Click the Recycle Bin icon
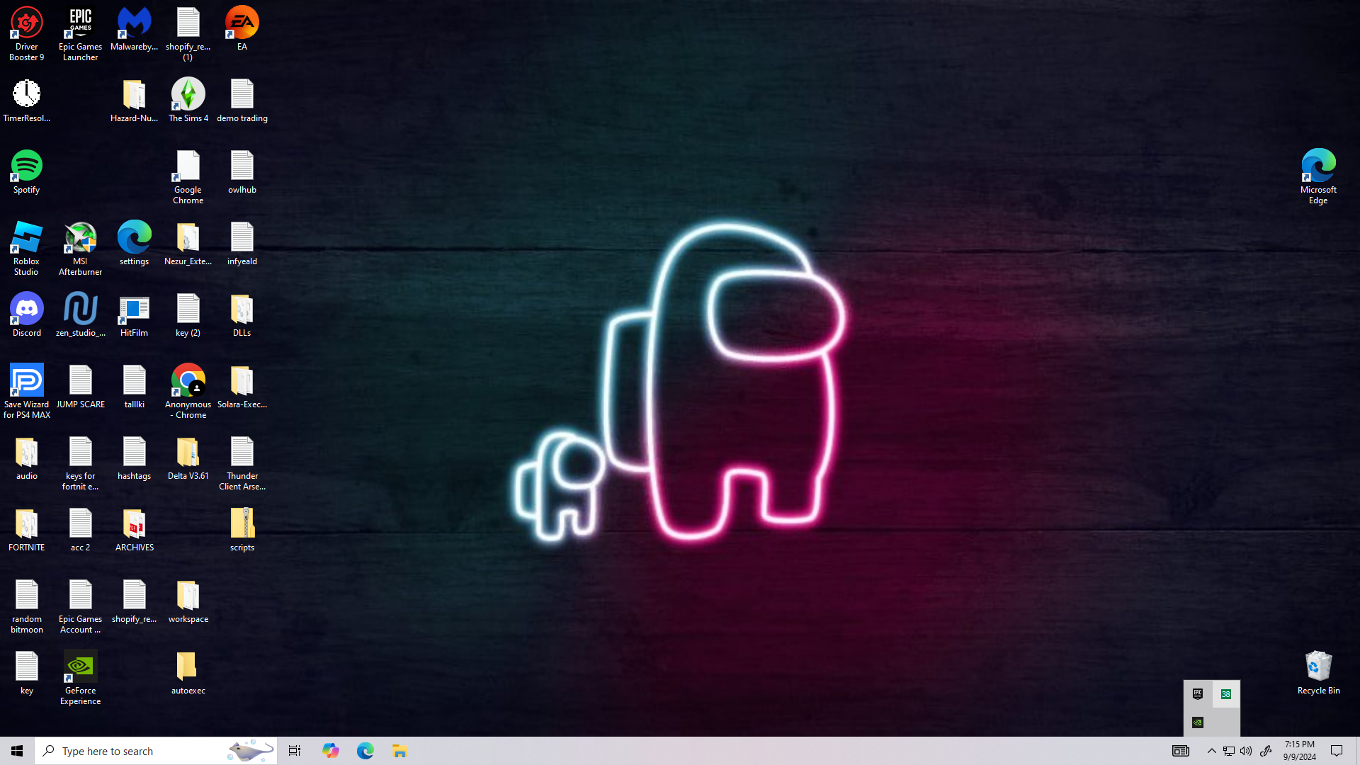 click(x=1318, y=671)
